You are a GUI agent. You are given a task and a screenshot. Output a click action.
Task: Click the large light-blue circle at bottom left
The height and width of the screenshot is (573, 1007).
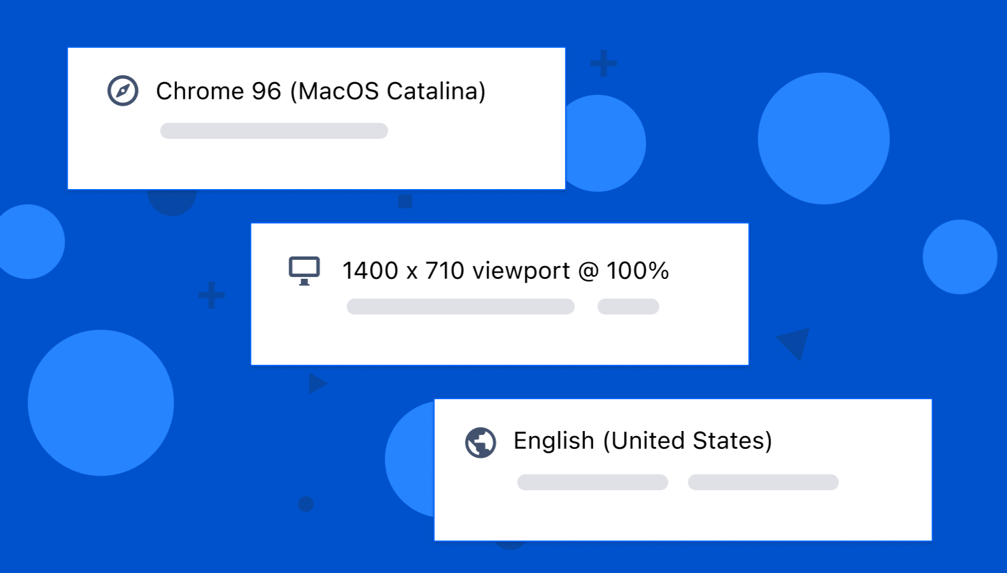101,402
